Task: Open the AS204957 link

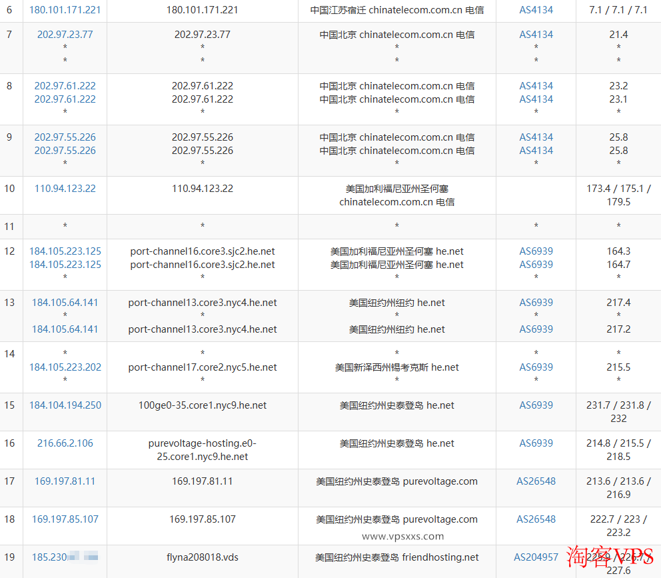Action: pos(536,557)
